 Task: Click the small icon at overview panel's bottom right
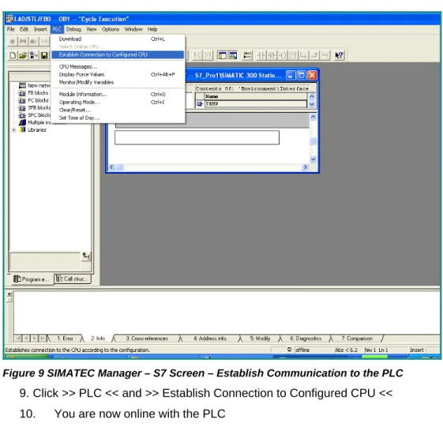click(x=86, y=257)
